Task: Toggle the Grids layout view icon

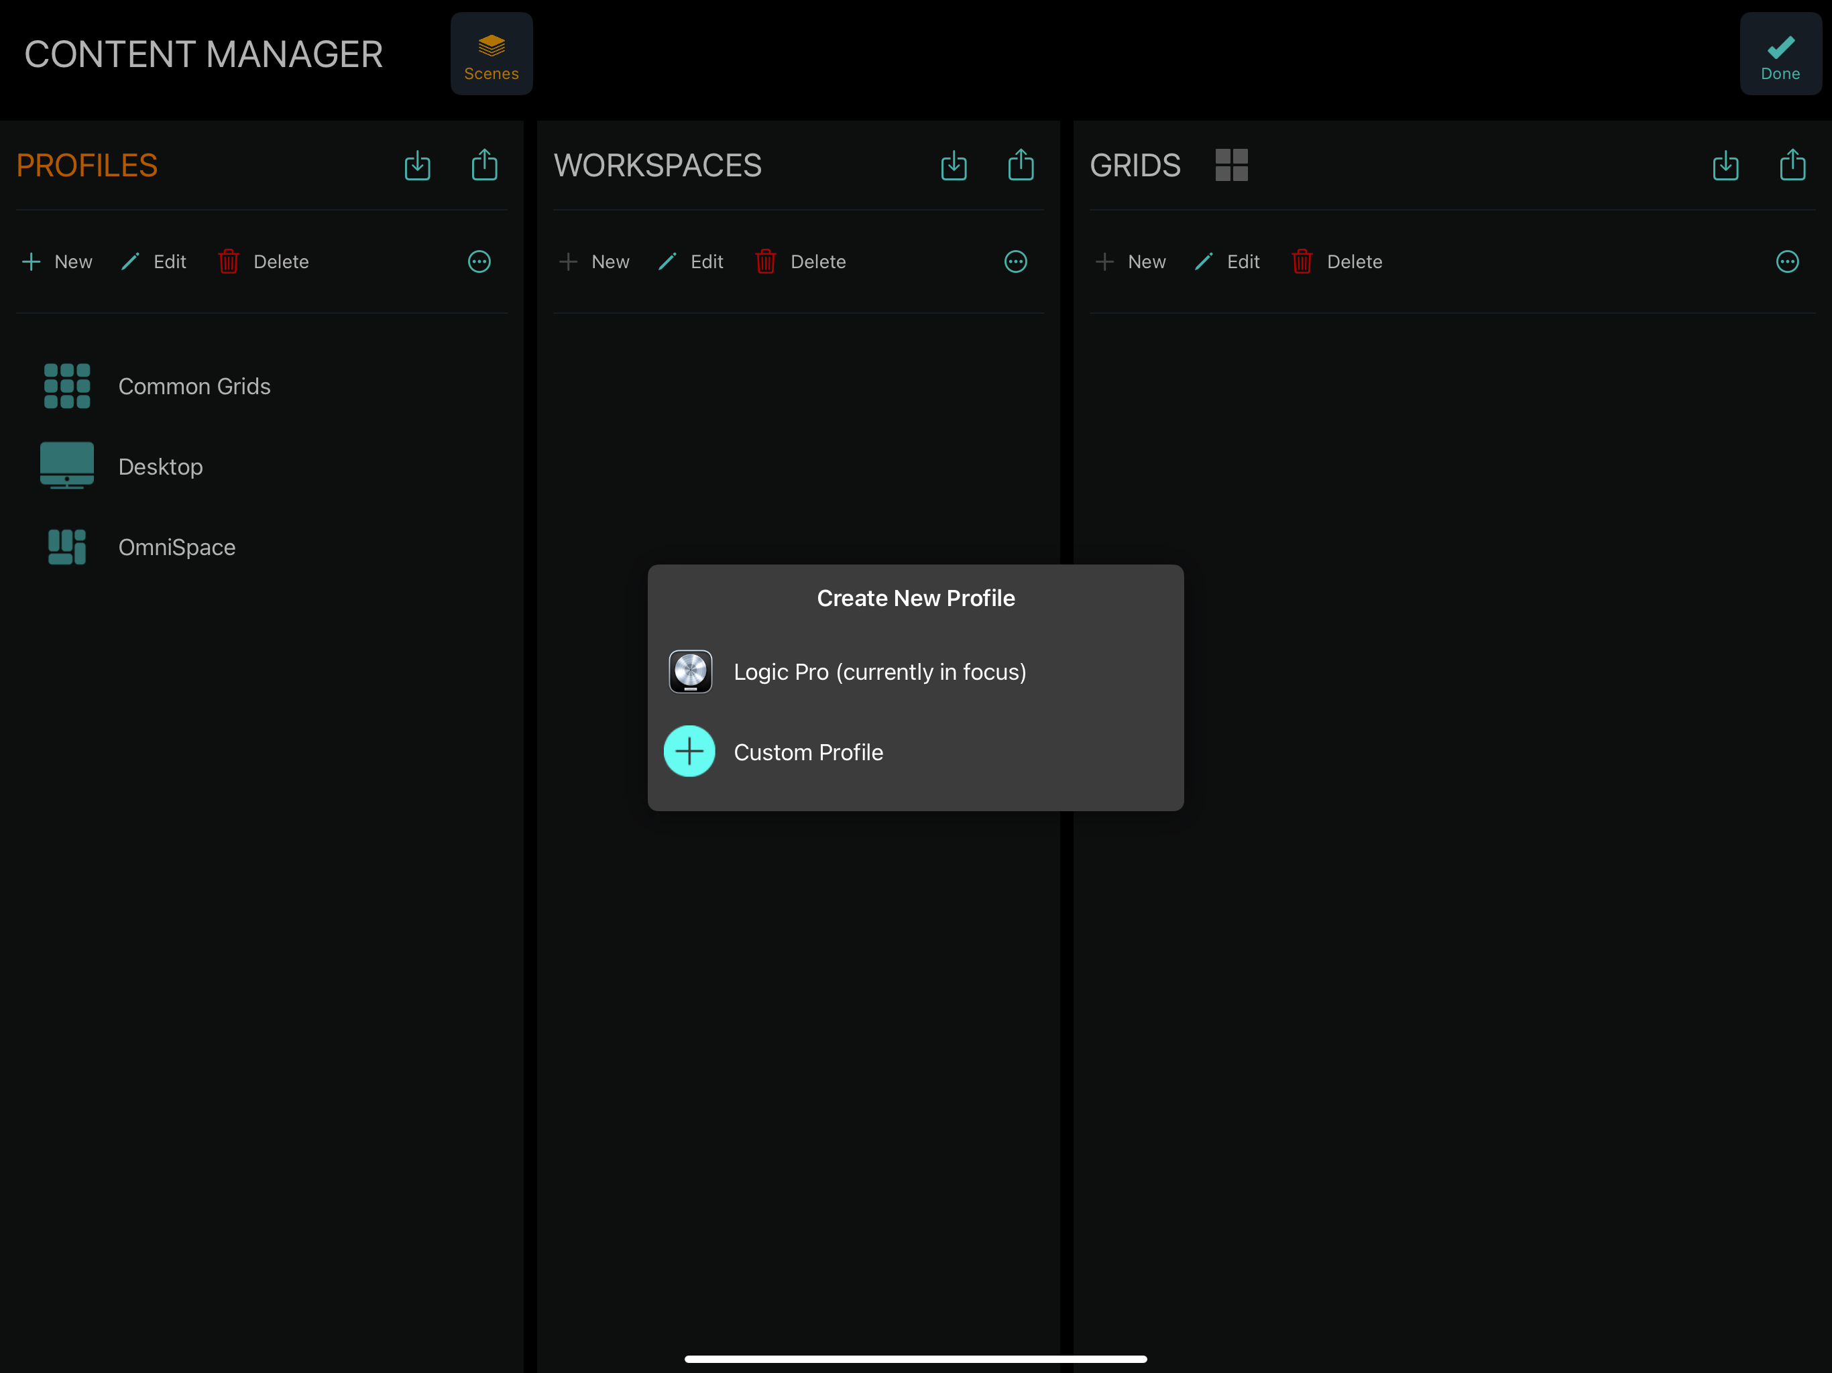Action: pyautogui.click(x=1230, y=165)
